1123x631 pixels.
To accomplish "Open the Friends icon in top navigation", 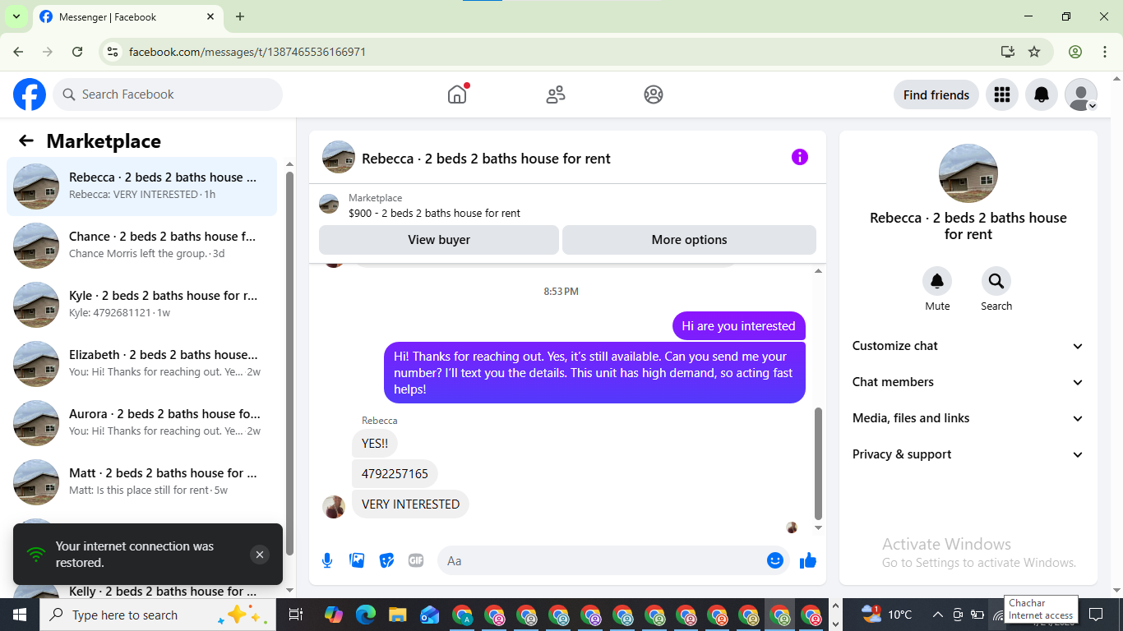I will [556, 94].
